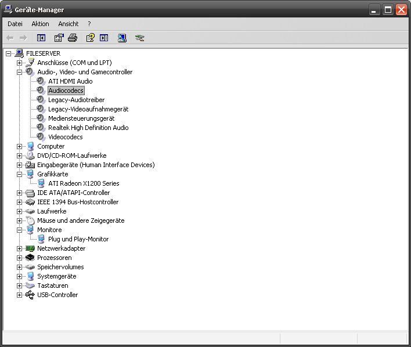Viewport: 411px width, 347px height.
Task: Collapse the Grafikkarte node
Action: [19, 174]
